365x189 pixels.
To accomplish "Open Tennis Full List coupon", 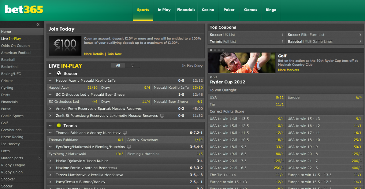I will 247,42.
